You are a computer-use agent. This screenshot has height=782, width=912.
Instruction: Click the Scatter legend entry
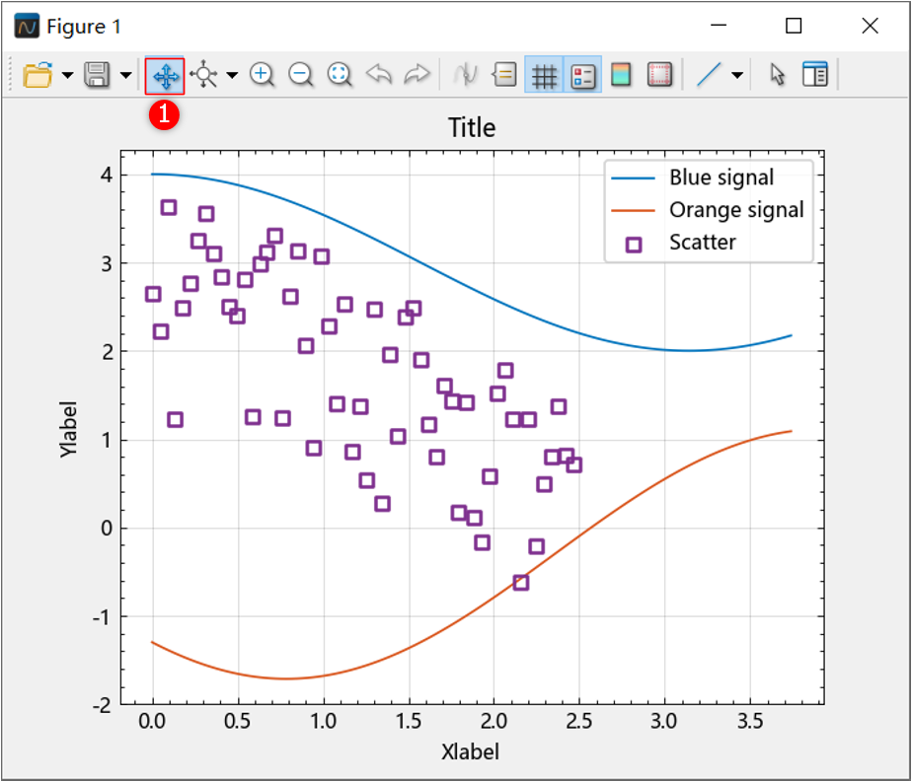(702, 243)
